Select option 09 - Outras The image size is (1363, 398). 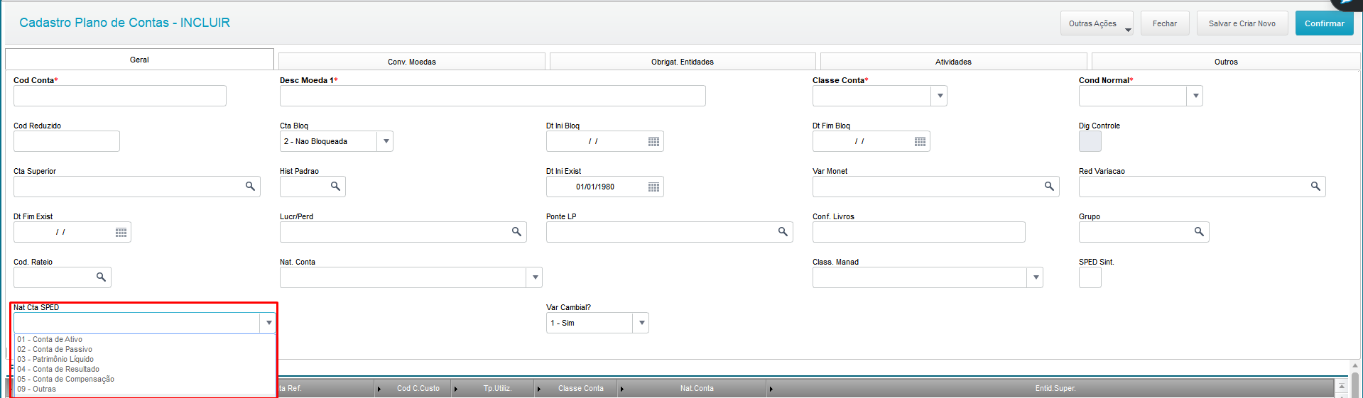point(145,389)
